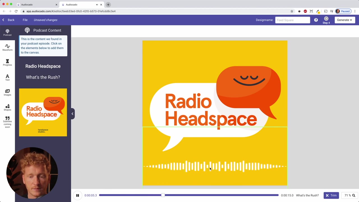The width and height of the screenshot is (359, 202).
Task: Select the waveform element on canvas
Action: pos(215,166)
